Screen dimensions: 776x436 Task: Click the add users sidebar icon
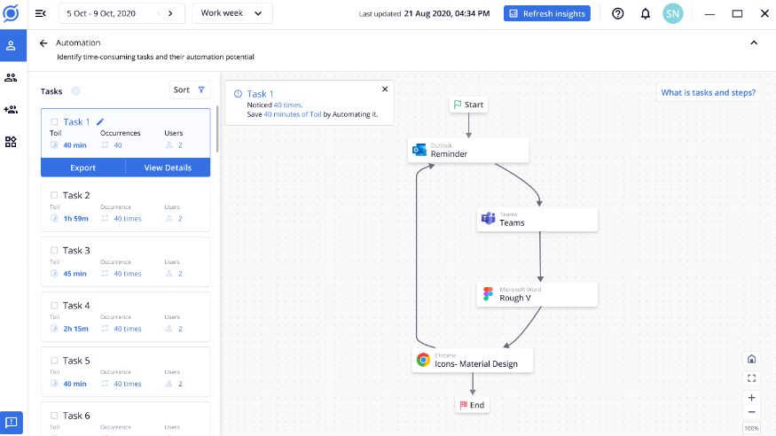coord(11,110)
